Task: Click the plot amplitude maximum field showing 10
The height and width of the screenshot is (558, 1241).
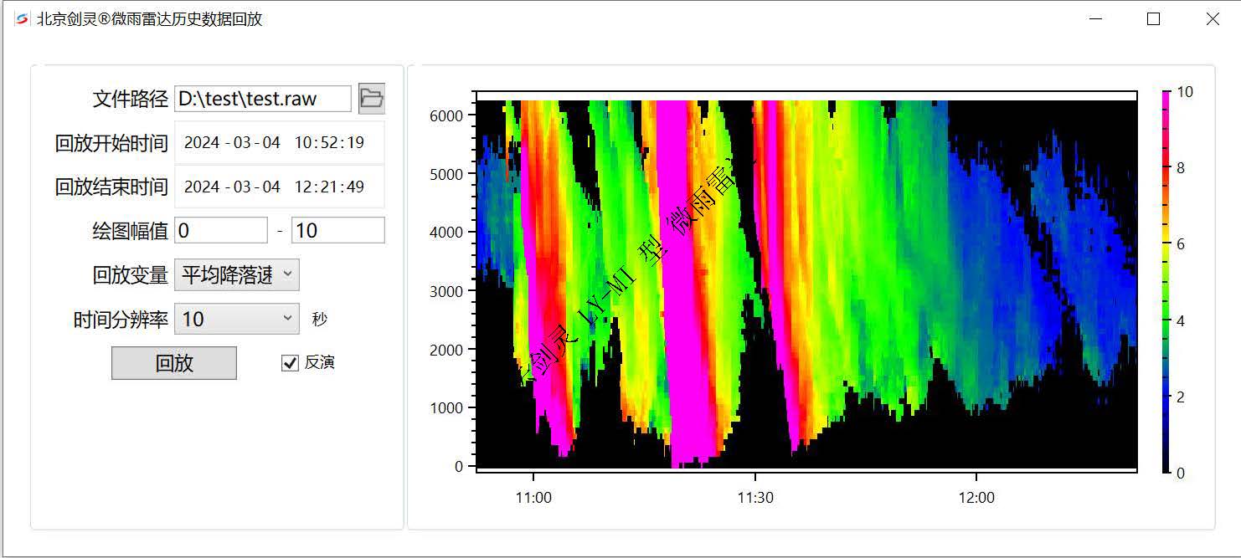Action: tap(338, 230)
